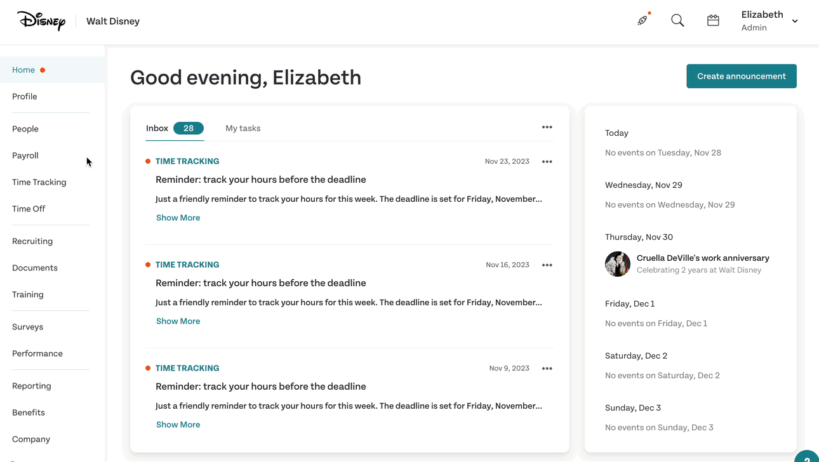Image resolution: width=819 pixels, height=462 pixels.
Task: Open Time Tracking in the sidebar
Action: coord(39,182)
